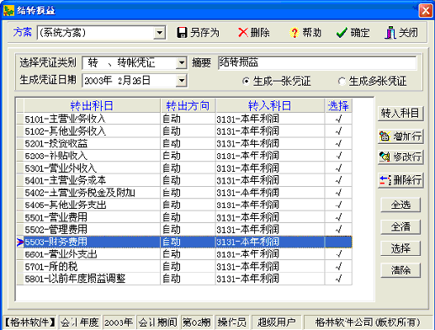Open 生成凭证日期 date dropdown arrow
The height and width of the screenshot is (330, 435).
point(182,81)
